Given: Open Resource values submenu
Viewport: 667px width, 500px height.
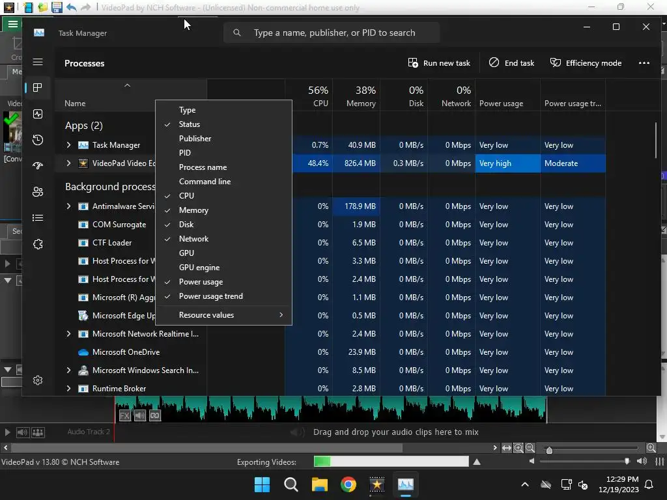Looking at the screenshot, I should coord(224,315).
